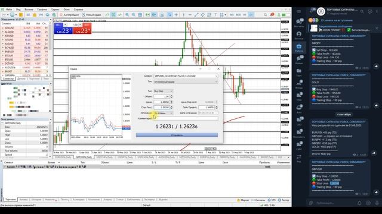382x214 pixels.
Task: Click the заявок на вступление link in Telegram
Action: (x=337, y=20)
